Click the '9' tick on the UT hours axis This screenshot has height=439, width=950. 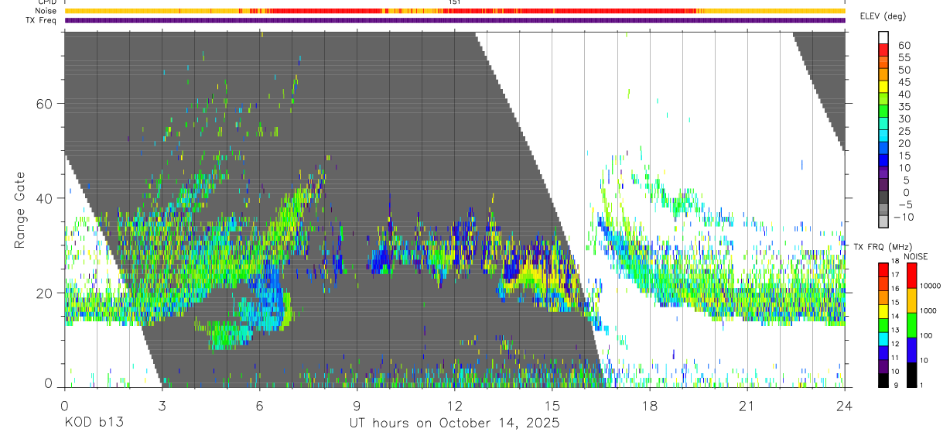[x=357, y=405]
